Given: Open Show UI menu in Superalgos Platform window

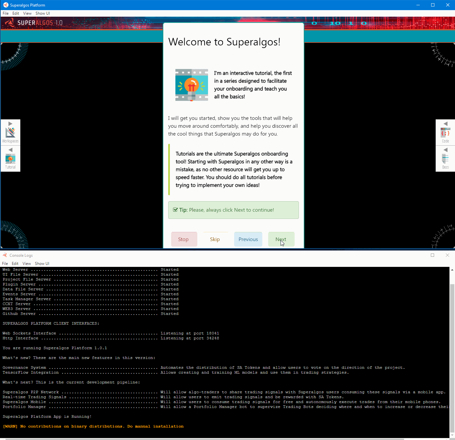Looking at the screenshot, I should [43, 13].
